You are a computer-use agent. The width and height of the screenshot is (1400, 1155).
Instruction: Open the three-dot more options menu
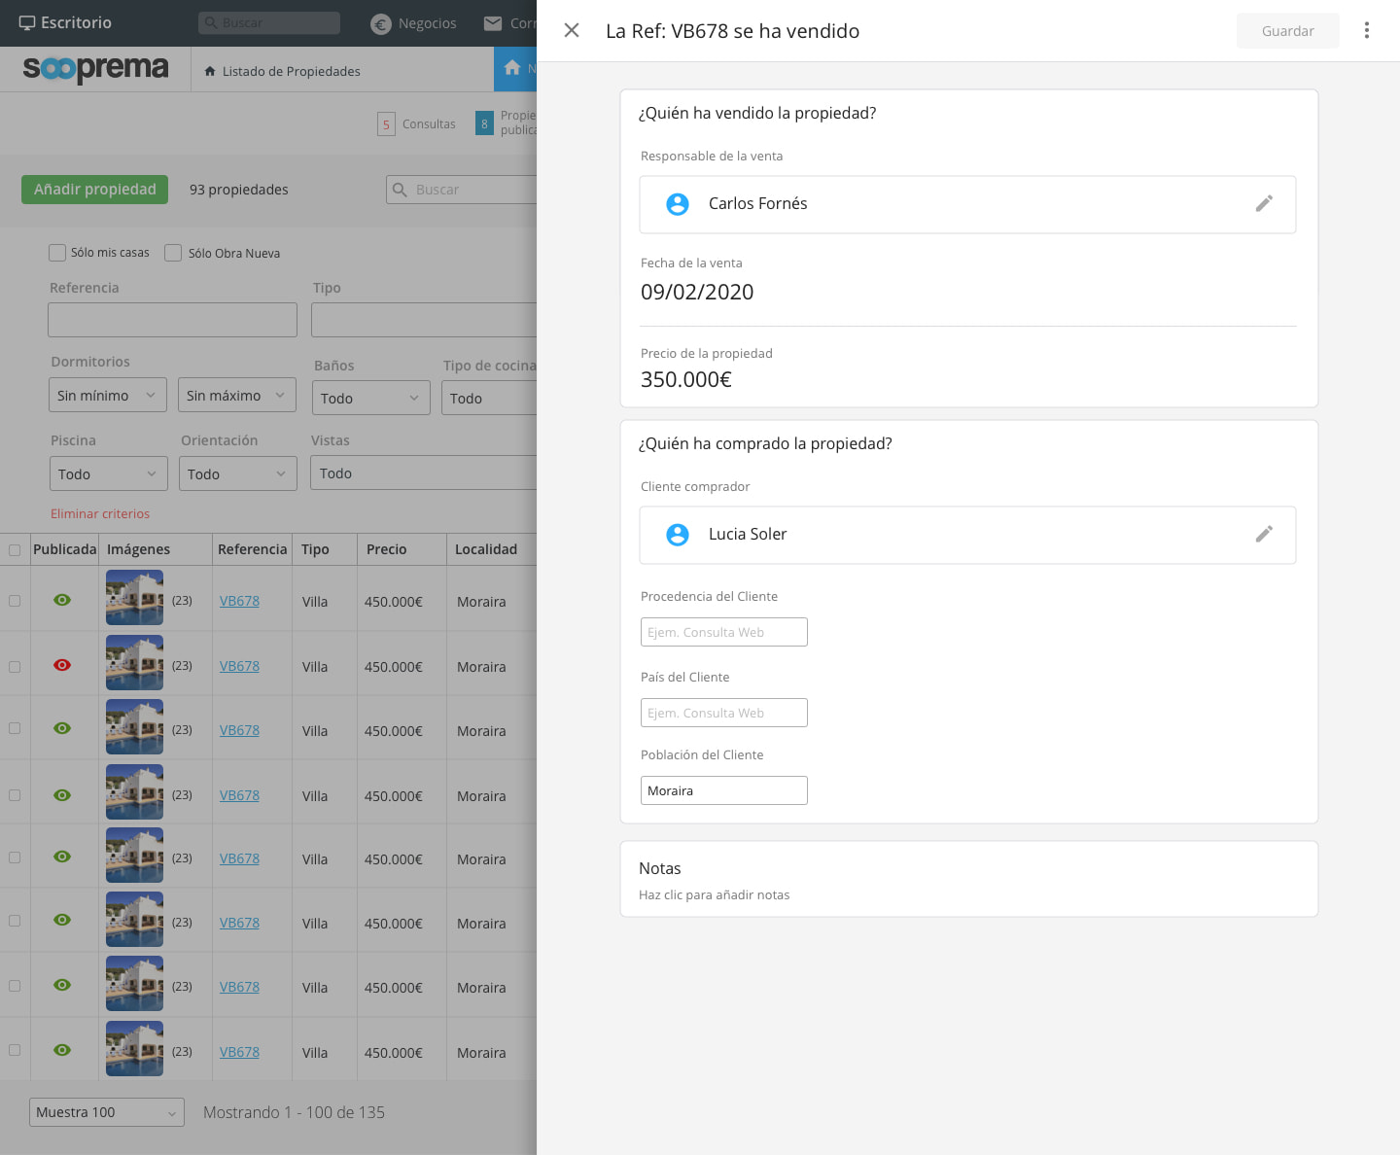coord(1366,30)
